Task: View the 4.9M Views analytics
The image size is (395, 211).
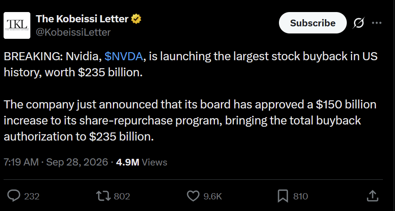Action: (141, 162)
